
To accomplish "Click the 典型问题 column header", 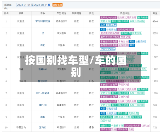I will (125, 13).
